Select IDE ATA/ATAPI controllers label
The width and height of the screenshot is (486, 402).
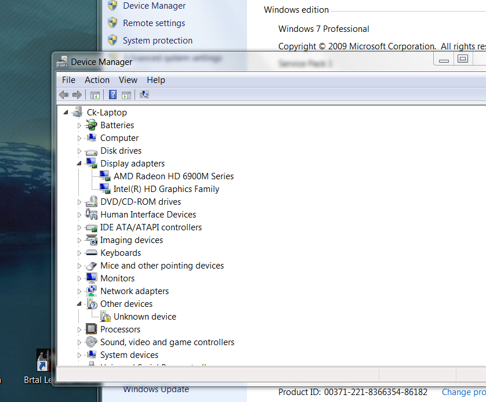pos(151,227)
